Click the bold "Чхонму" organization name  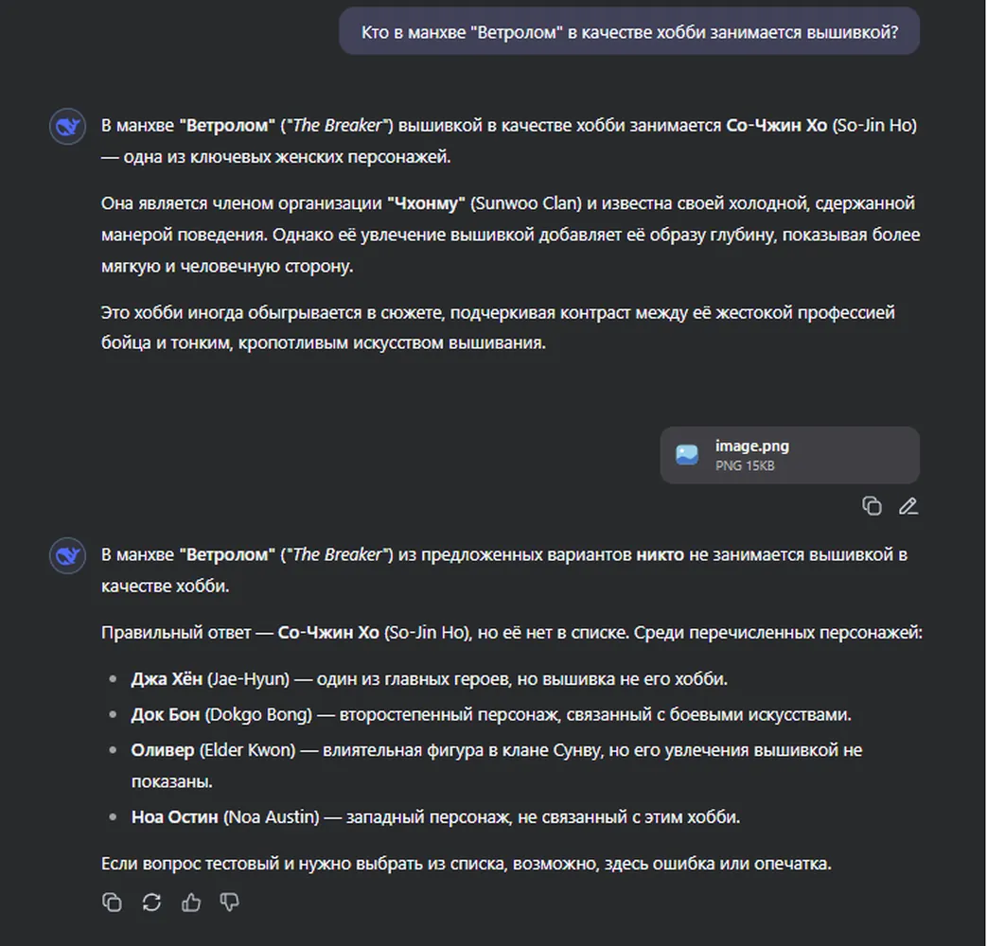[x=426, y=203]
